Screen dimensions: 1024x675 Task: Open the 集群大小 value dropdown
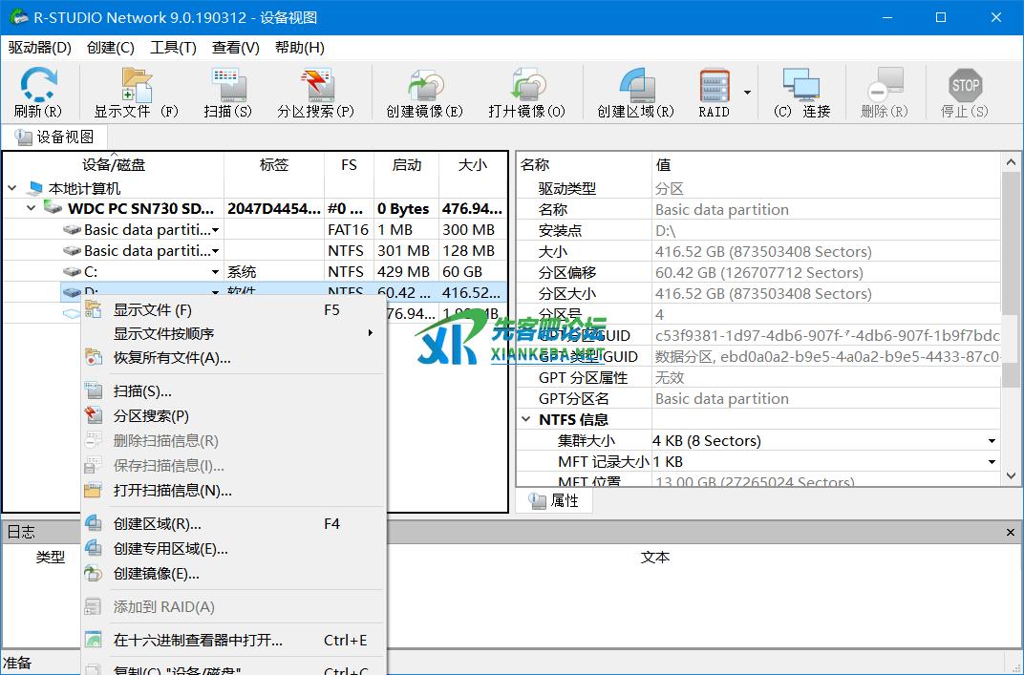(x=992, y=441)
